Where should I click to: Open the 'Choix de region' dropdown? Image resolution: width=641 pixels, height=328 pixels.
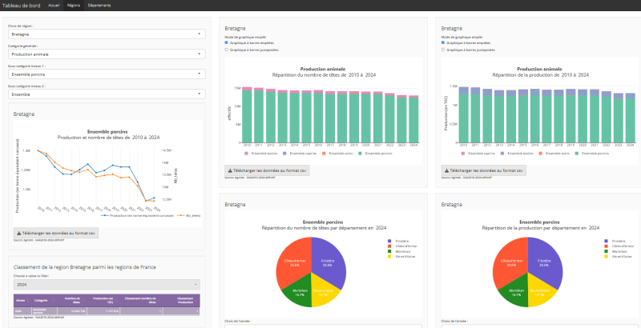point(104,34)
